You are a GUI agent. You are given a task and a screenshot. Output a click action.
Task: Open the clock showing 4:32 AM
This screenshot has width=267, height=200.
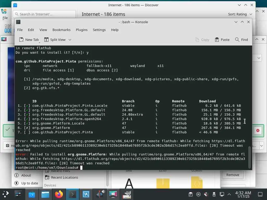(243, 194)
